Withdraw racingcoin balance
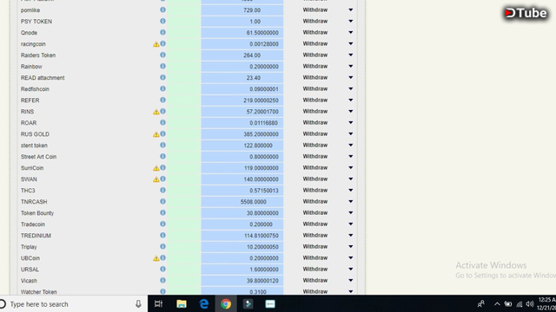The height and width of the screenshot is (312, 556). [314, 44]
